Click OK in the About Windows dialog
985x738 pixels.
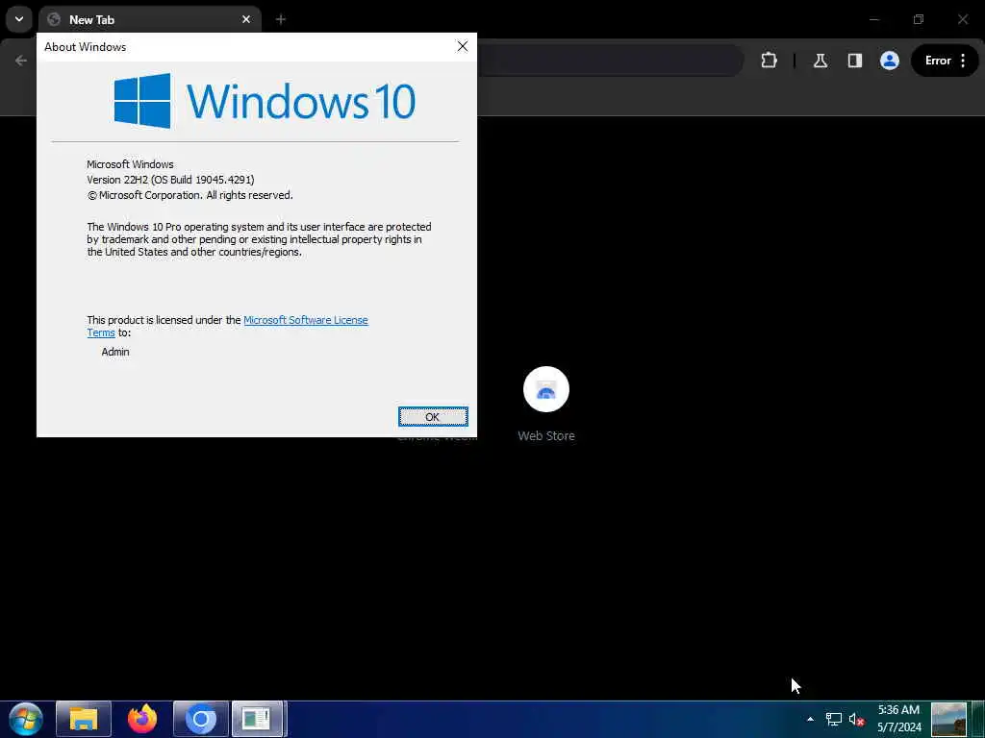point(433,417)
